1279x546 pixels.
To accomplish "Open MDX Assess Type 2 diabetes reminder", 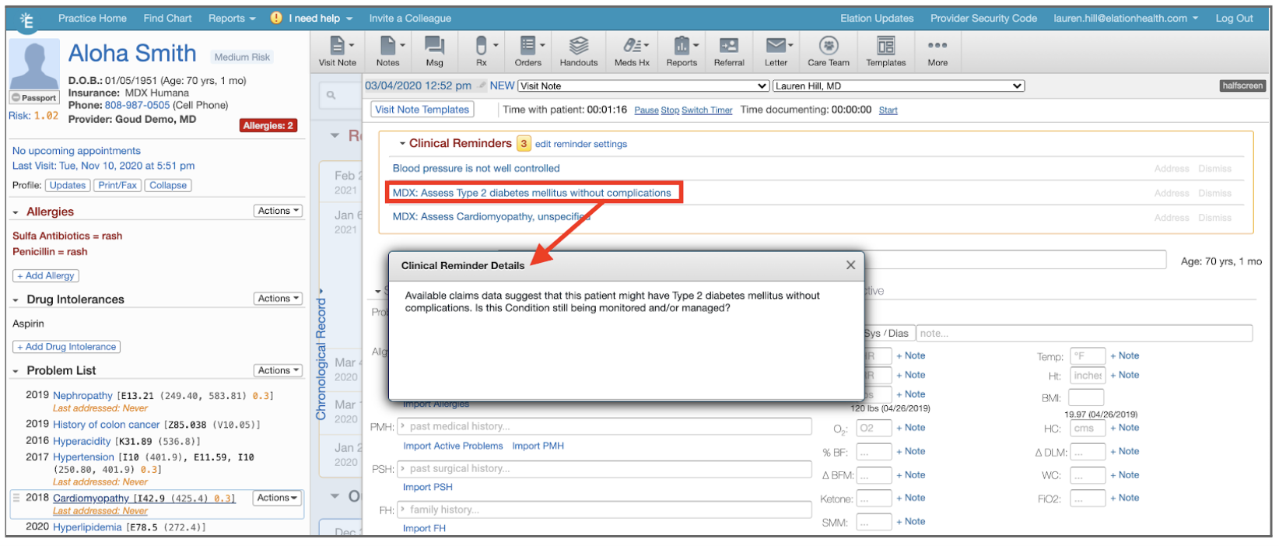I will pos(532,193).
